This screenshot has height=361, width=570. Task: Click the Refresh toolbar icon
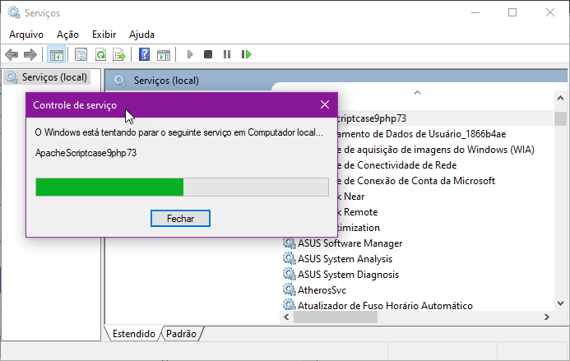(100, 55)
